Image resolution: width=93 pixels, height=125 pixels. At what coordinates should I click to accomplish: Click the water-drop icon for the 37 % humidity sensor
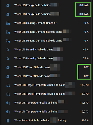coord(8,58)
